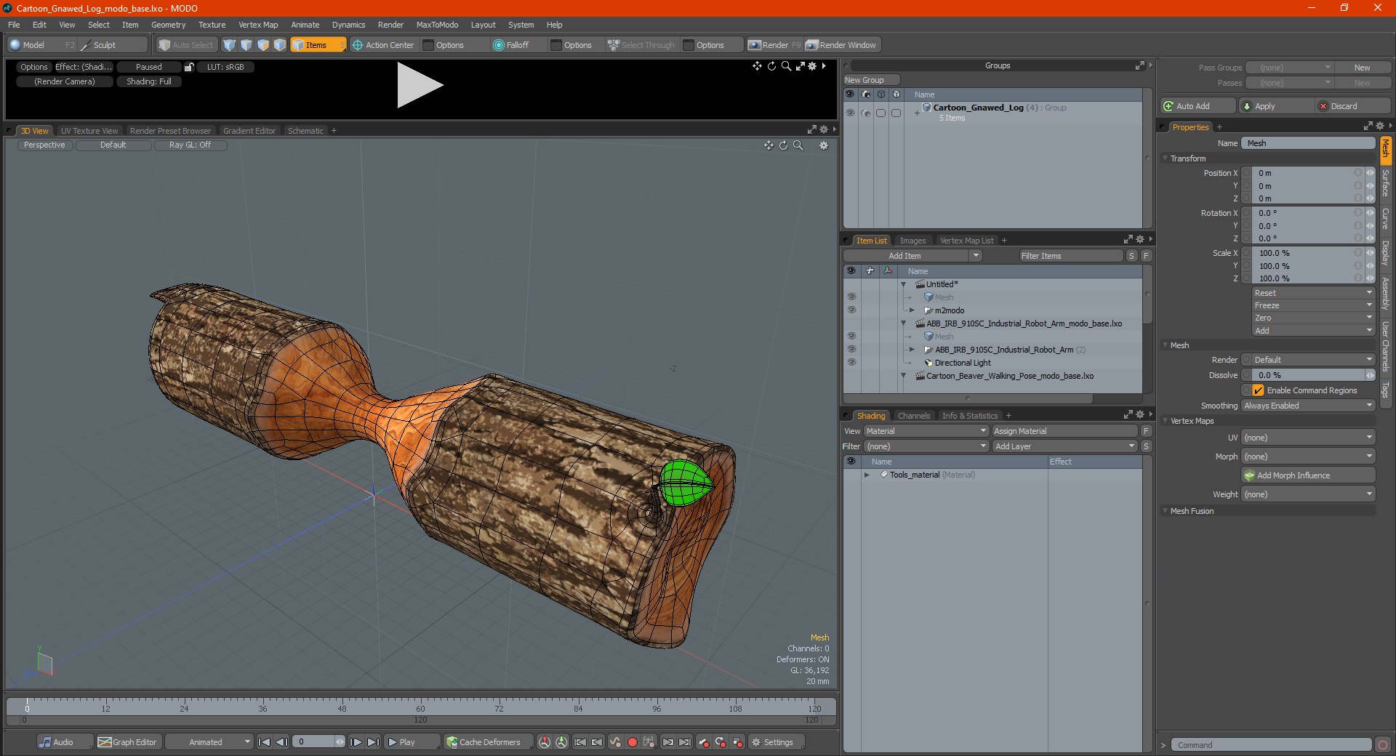Open Add Item dropdown

point(913,256)
